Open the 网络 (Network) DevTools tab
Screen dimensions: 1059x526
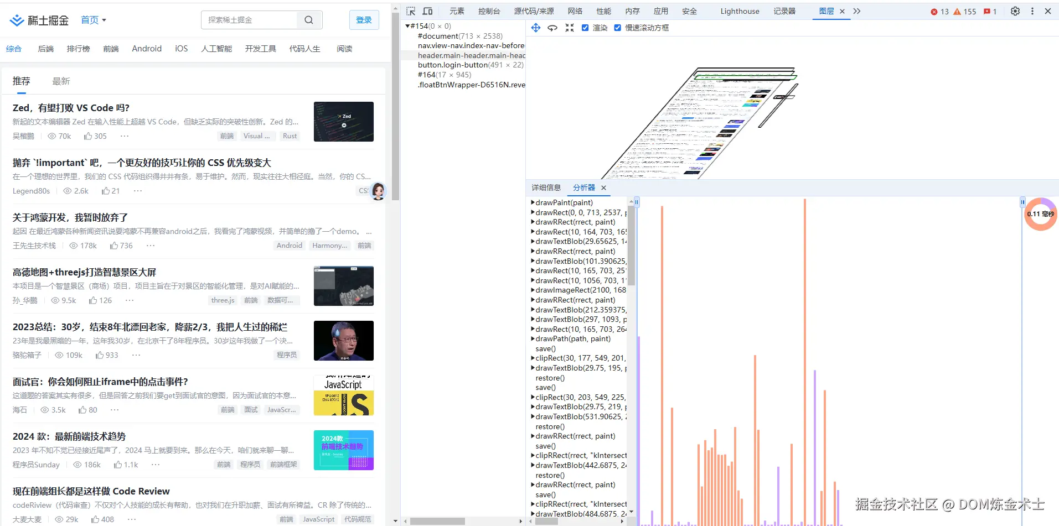pyautogui.click(x=575, y=11)
